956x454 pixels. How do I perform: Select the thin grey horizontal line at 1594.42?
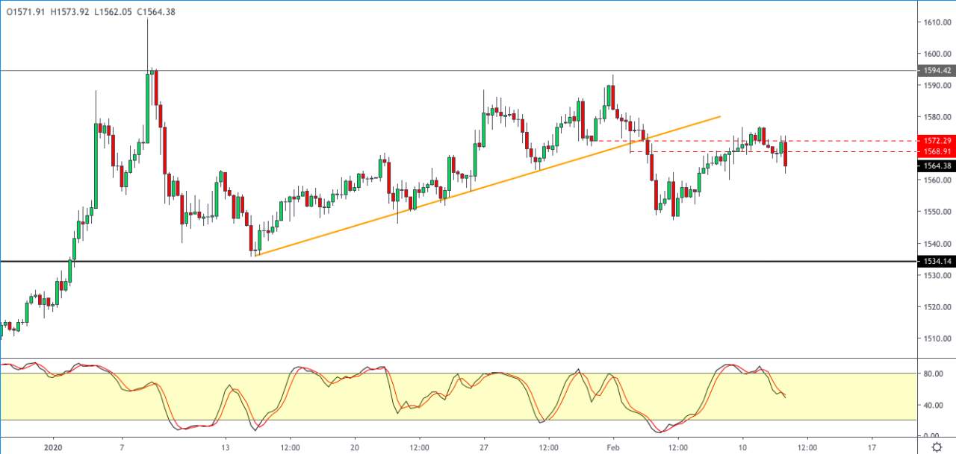coord(458,71)
